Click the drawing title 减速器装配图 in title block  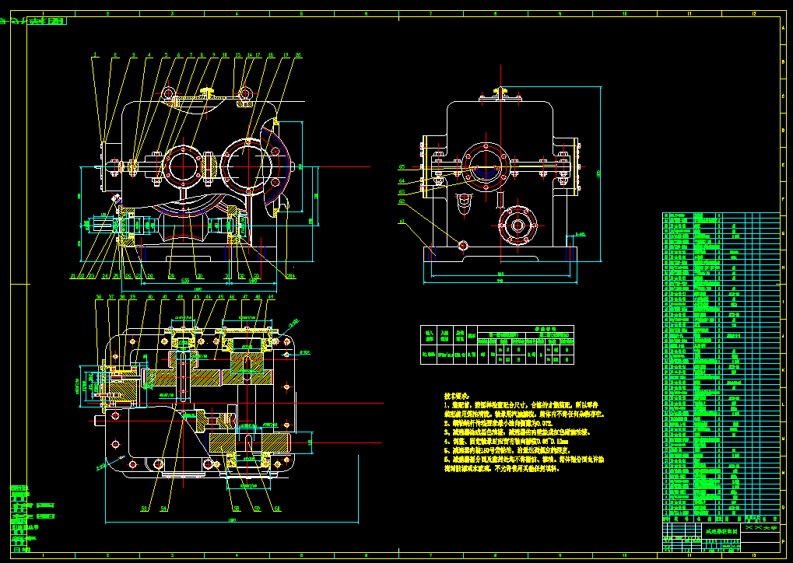[721, 532]
